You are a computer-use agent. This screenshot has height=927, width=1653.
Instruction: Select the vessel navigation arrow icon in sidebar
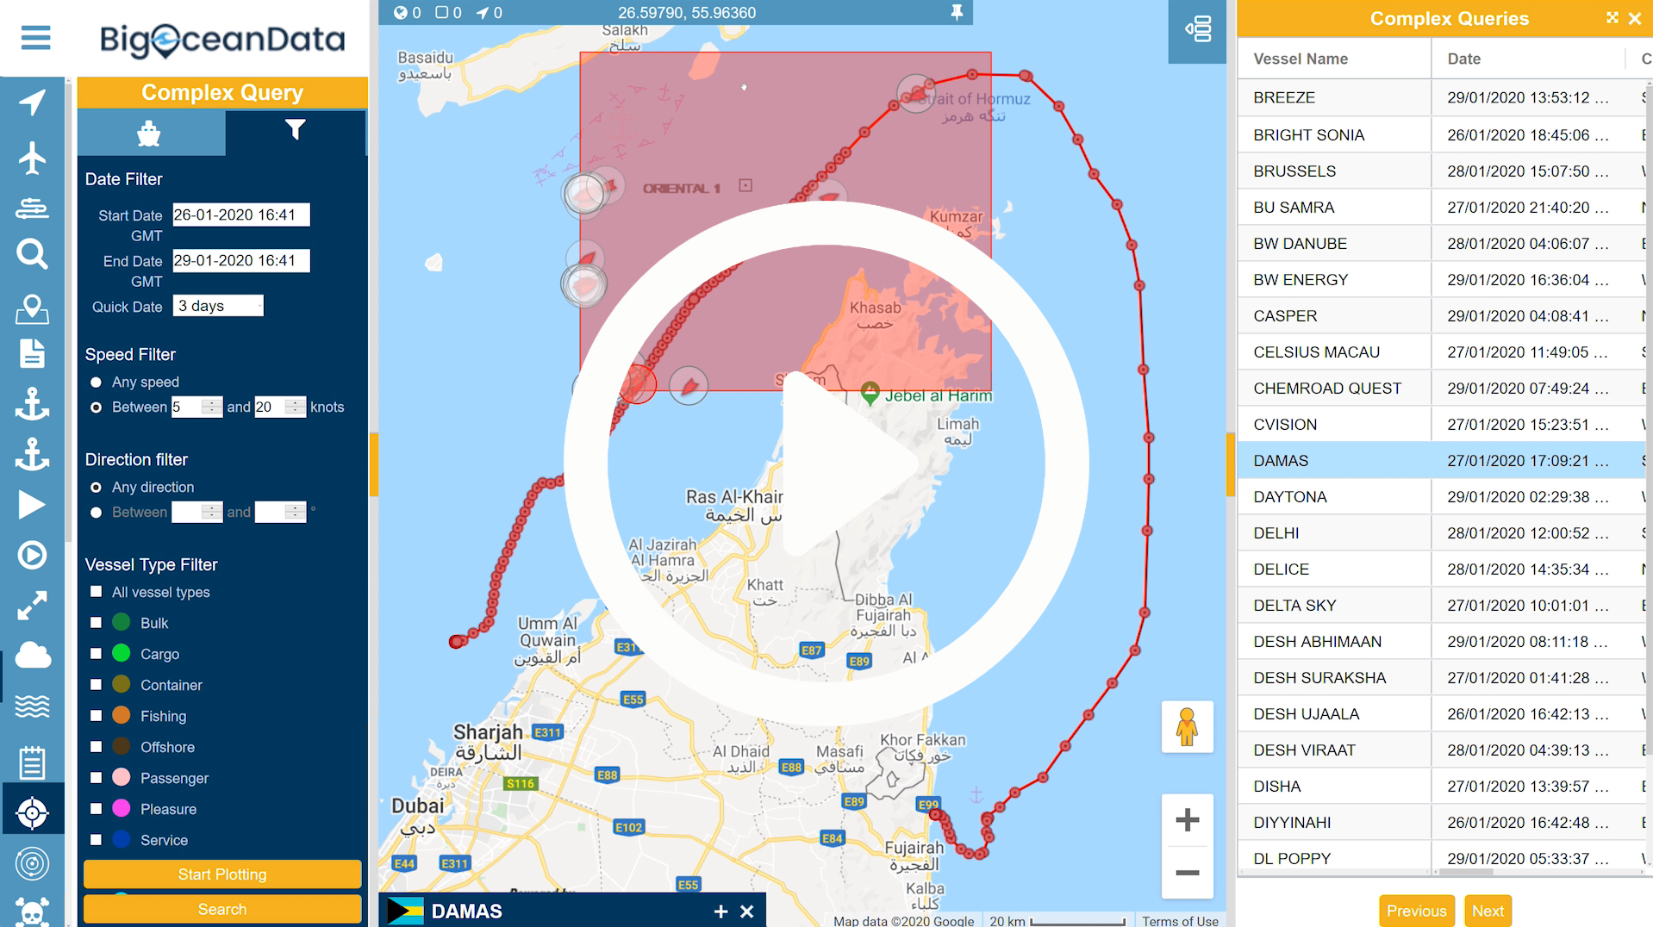tap(32, 103)
